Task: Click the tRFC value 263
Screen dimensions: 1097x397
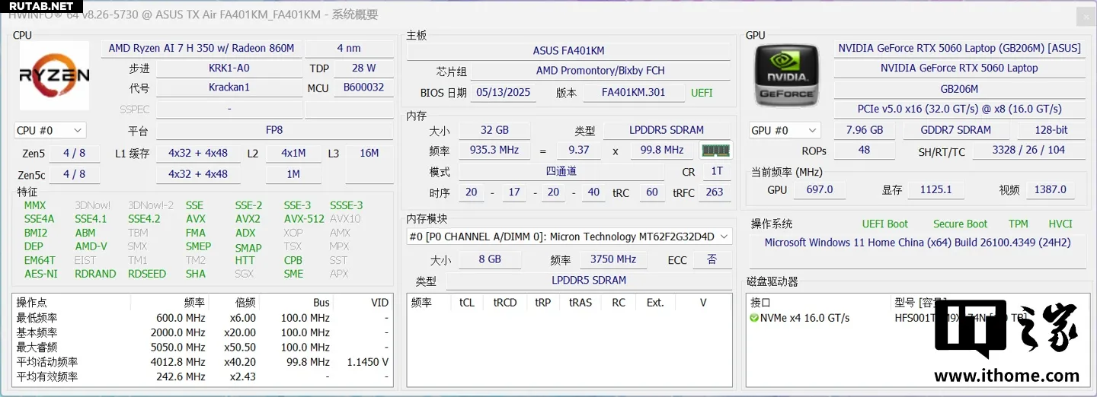Action: (x=715, y=192)
